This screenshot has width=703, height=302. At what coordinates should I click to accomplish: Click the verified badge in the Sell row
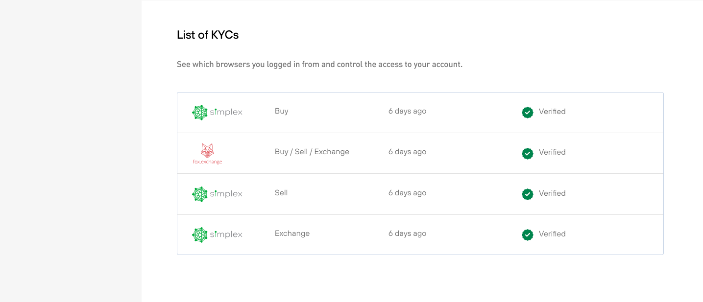(527, 194)
